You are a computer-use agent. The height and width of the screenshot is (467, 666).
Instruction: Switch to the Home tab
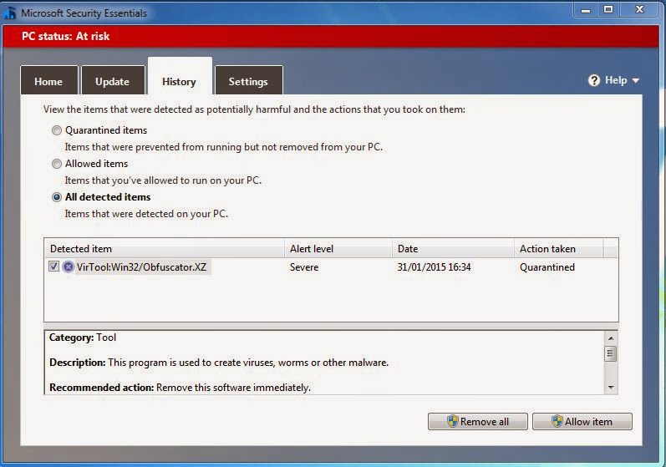48,80
